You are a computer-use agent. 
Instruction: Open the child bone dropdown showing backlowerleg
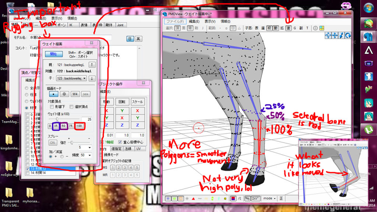click(84, 78)
